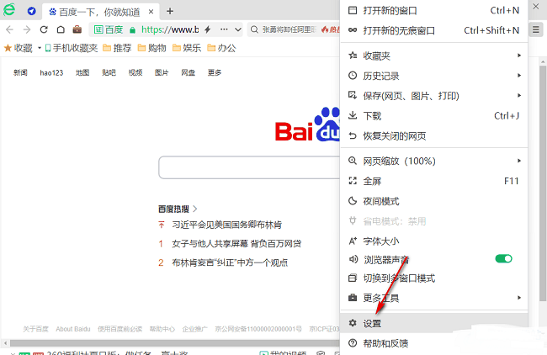Viewport: 547px width, 355px height.
Task: Expand the 更多工具 submenu
Action: click(x=433, y=298)
